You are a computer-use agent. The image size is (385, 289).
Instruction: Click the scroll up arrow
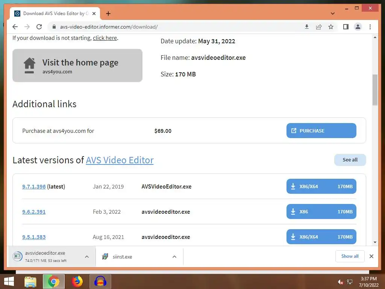[x=375, y=37]
